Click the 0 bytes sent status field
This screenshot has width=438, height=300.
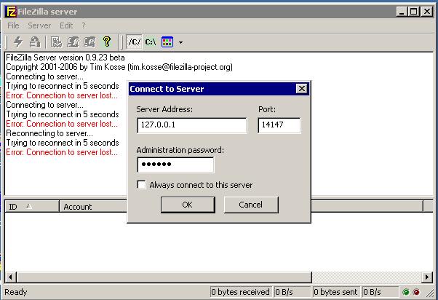click(x=335, y=292)
